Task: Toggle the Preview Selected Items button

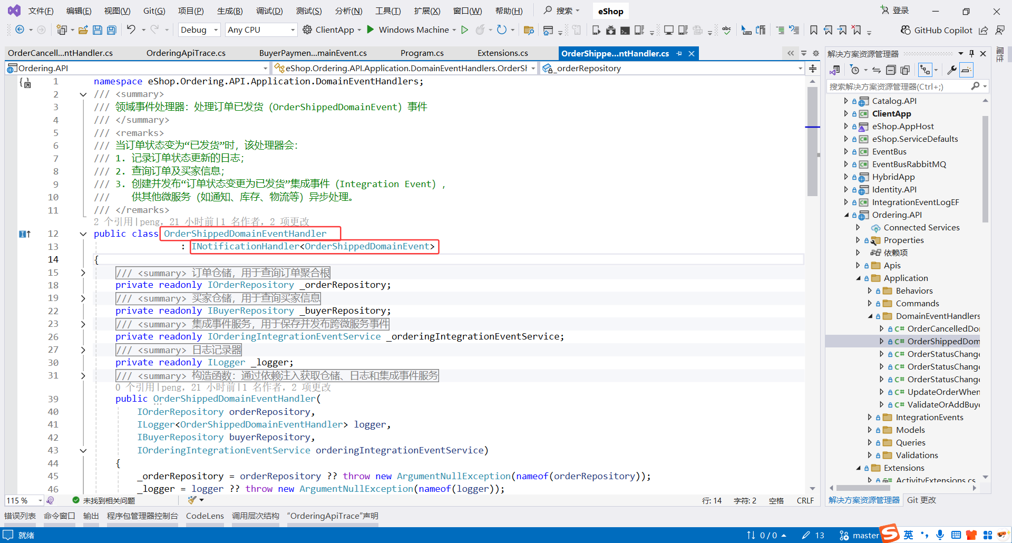Action: pyautogui.click(x=966, y=70)
